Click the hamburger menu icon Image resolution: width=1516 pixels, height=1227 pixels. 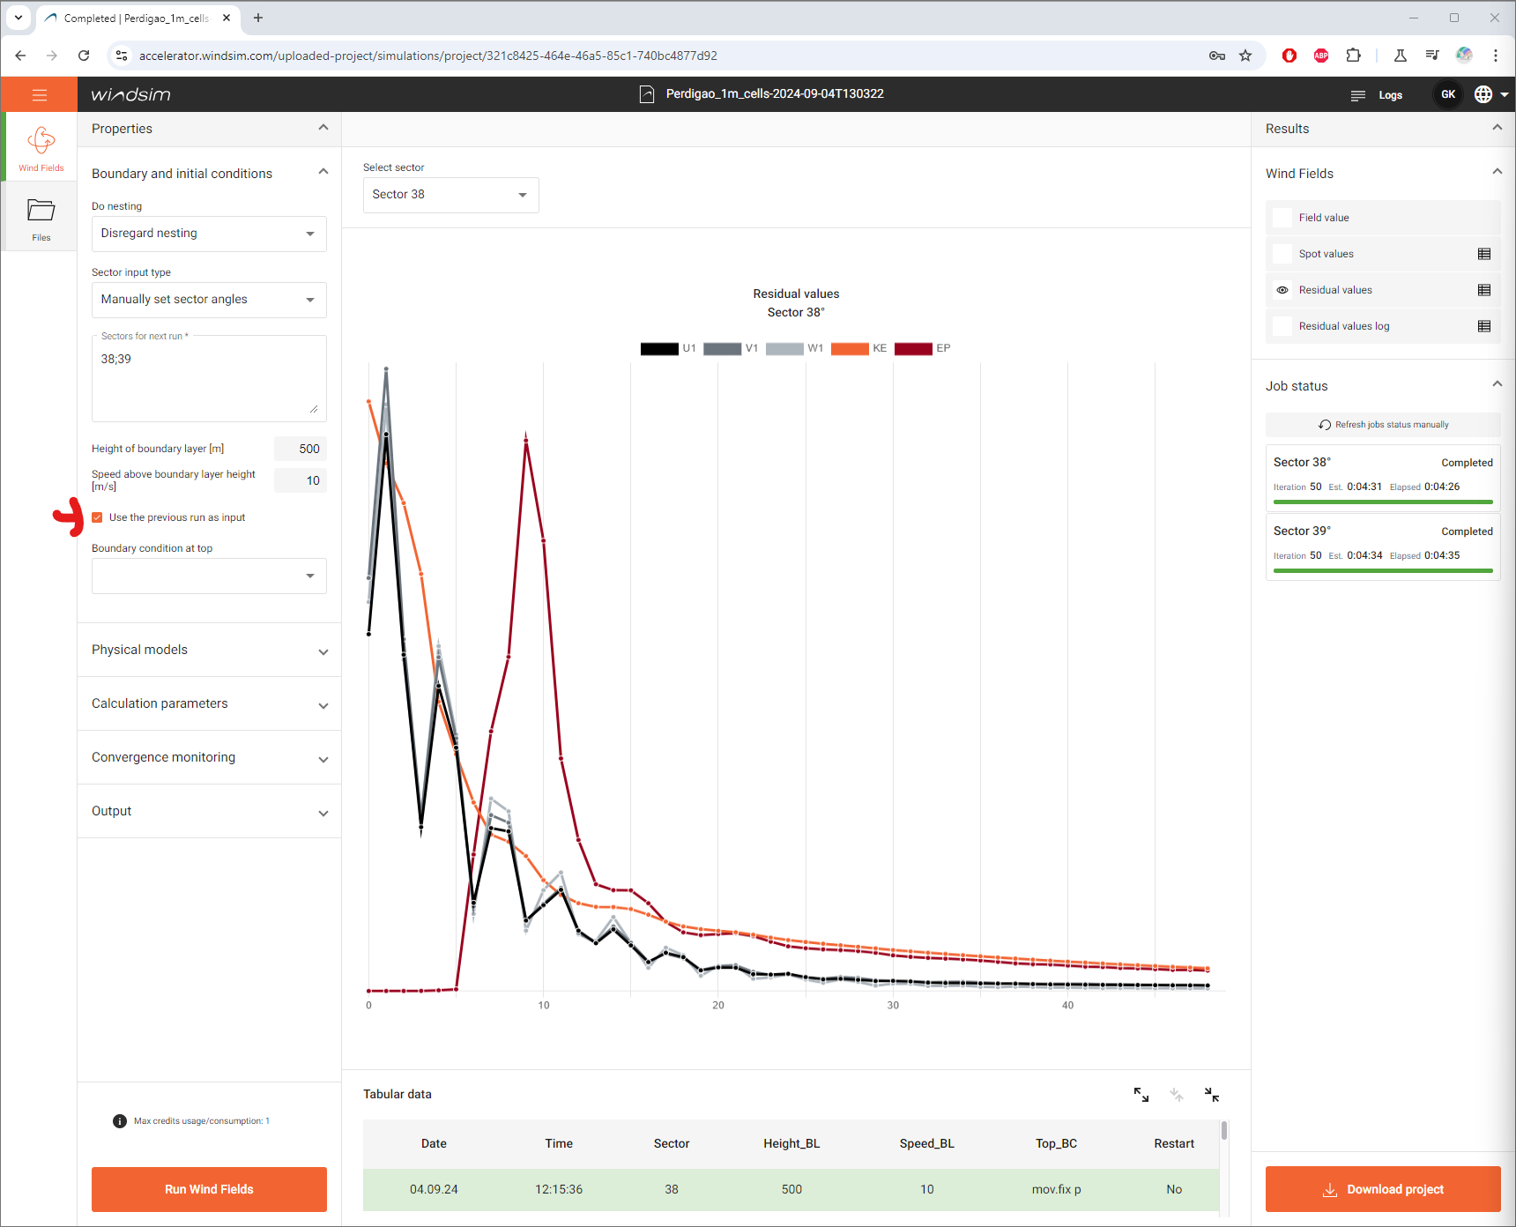(40, 95)
